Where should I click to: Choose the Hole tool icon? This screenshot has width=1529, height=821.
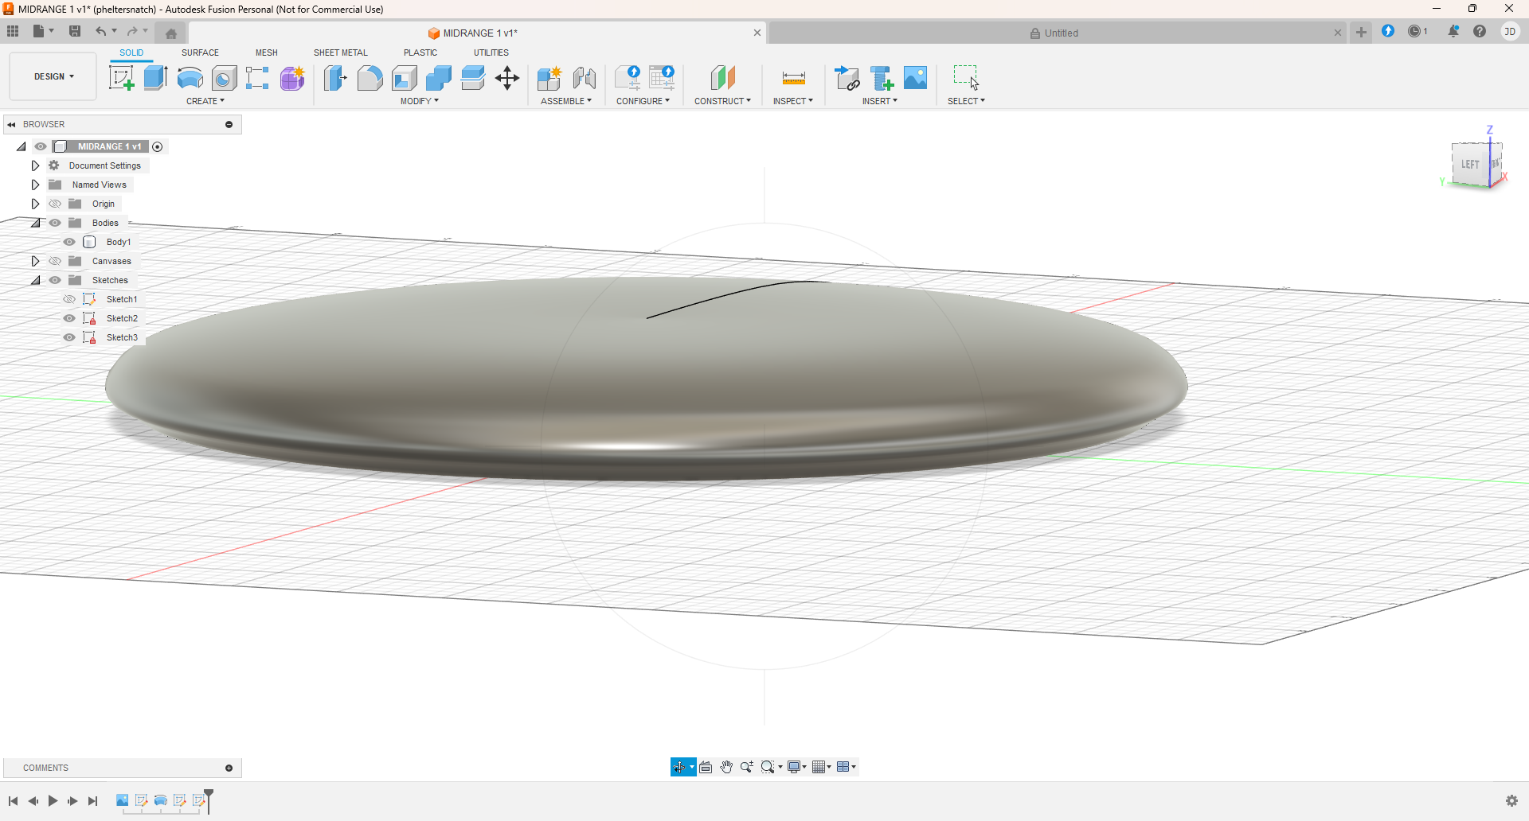tap(225, 78)
